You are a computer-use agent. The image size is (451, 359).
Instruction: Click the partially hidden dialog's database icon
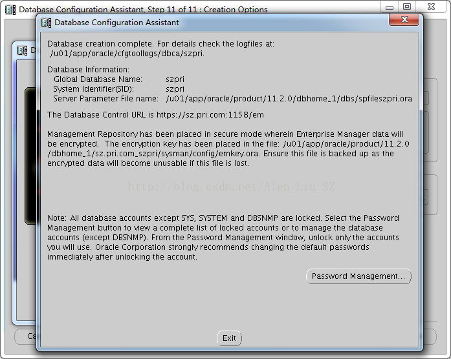click(22, 50)
